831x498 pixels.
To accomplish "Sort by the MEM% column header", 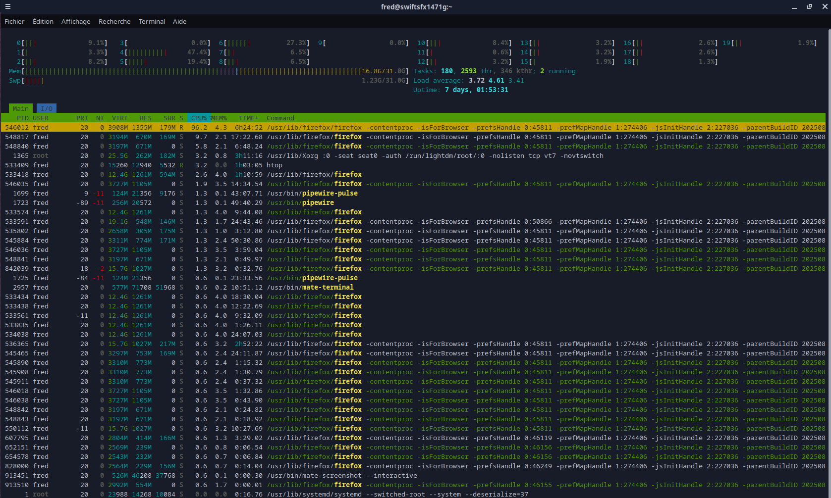I will click(x=219, y=118).
